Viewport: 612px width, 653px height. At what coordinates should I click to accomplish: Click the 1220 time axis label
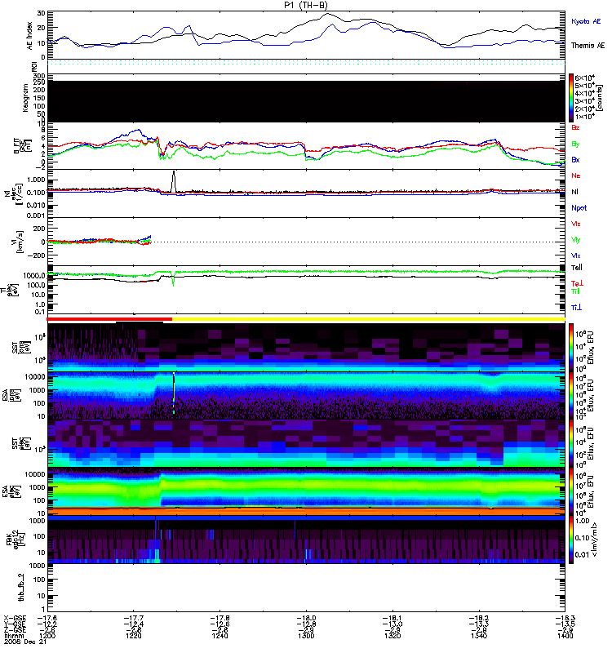[133, 636]
